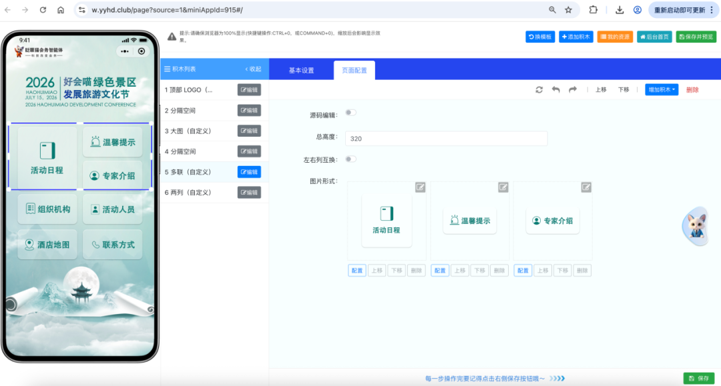The width and height of the screenshot is (721, 386).
Task: Edit the 6 两列 (自定义) block
Action: click(249, 193)
